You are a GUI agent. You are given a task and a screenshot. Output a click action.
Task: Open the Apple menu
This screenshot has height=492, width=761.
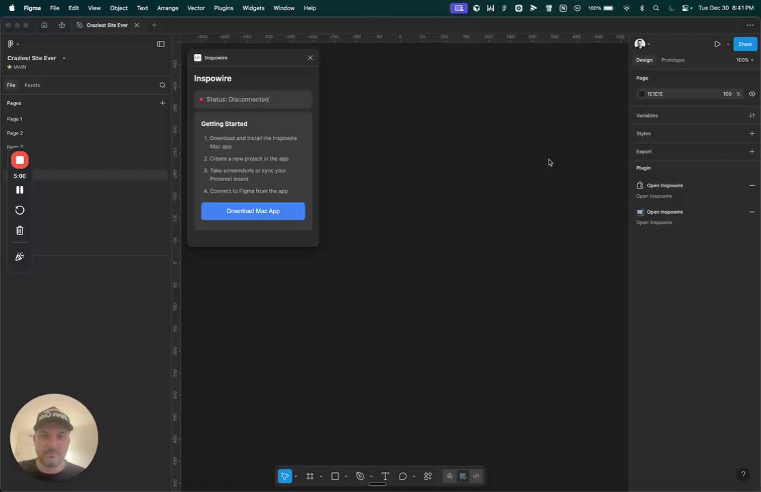pyautogui.click(x=12, y=8)
